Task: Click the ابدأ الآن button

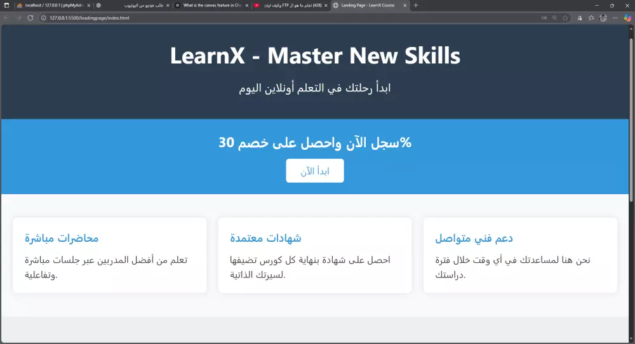Action: (x=315, y=171)
